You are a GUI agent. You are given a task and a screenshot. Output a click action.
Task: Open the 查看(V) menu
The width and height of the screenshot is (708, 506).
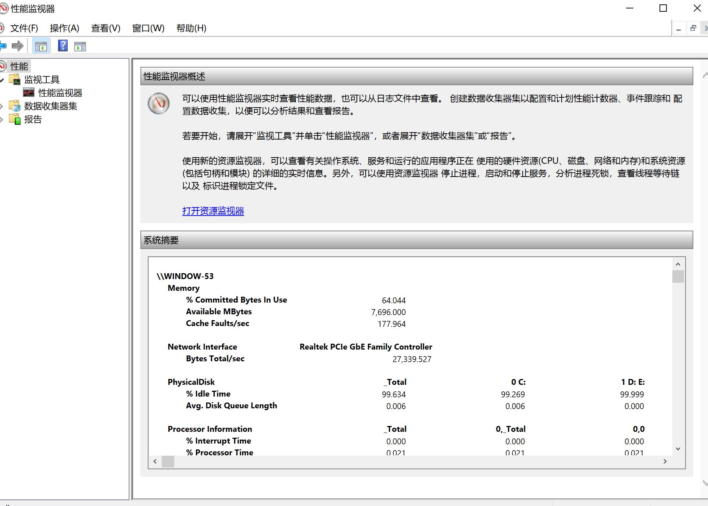tap(106, 28)
